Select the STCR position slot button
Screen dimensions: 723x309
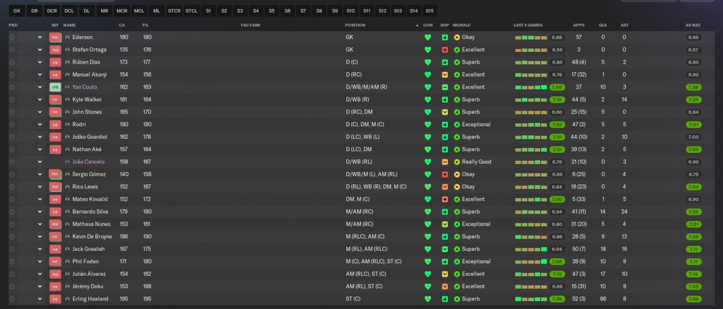[175, 11]
